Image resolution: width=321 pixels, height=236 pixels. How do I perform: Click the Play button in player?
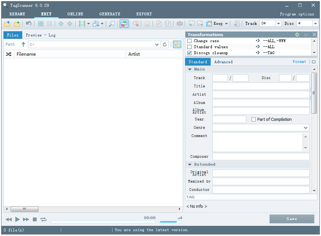[17, 220]
